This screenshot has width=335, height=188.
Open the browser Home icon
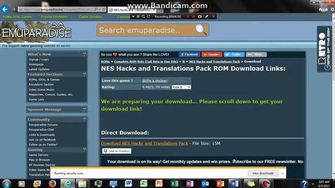point(320,9)
